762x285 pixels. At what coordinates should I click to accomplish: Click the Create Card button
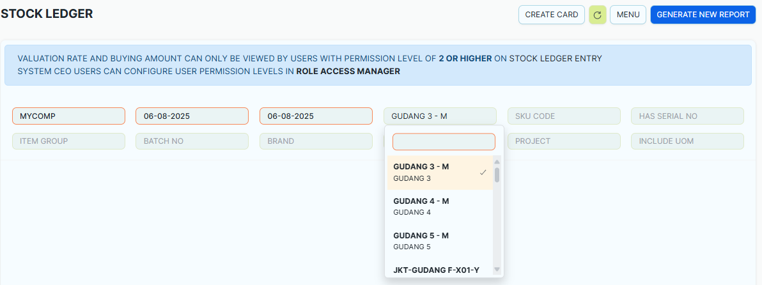pos(551,15)
